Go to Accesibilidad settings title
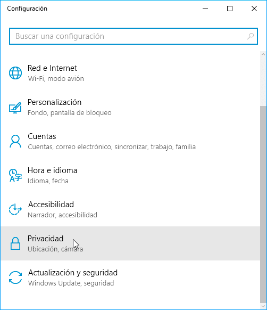Viewport: 267px width, 310px height. point(51,205)
